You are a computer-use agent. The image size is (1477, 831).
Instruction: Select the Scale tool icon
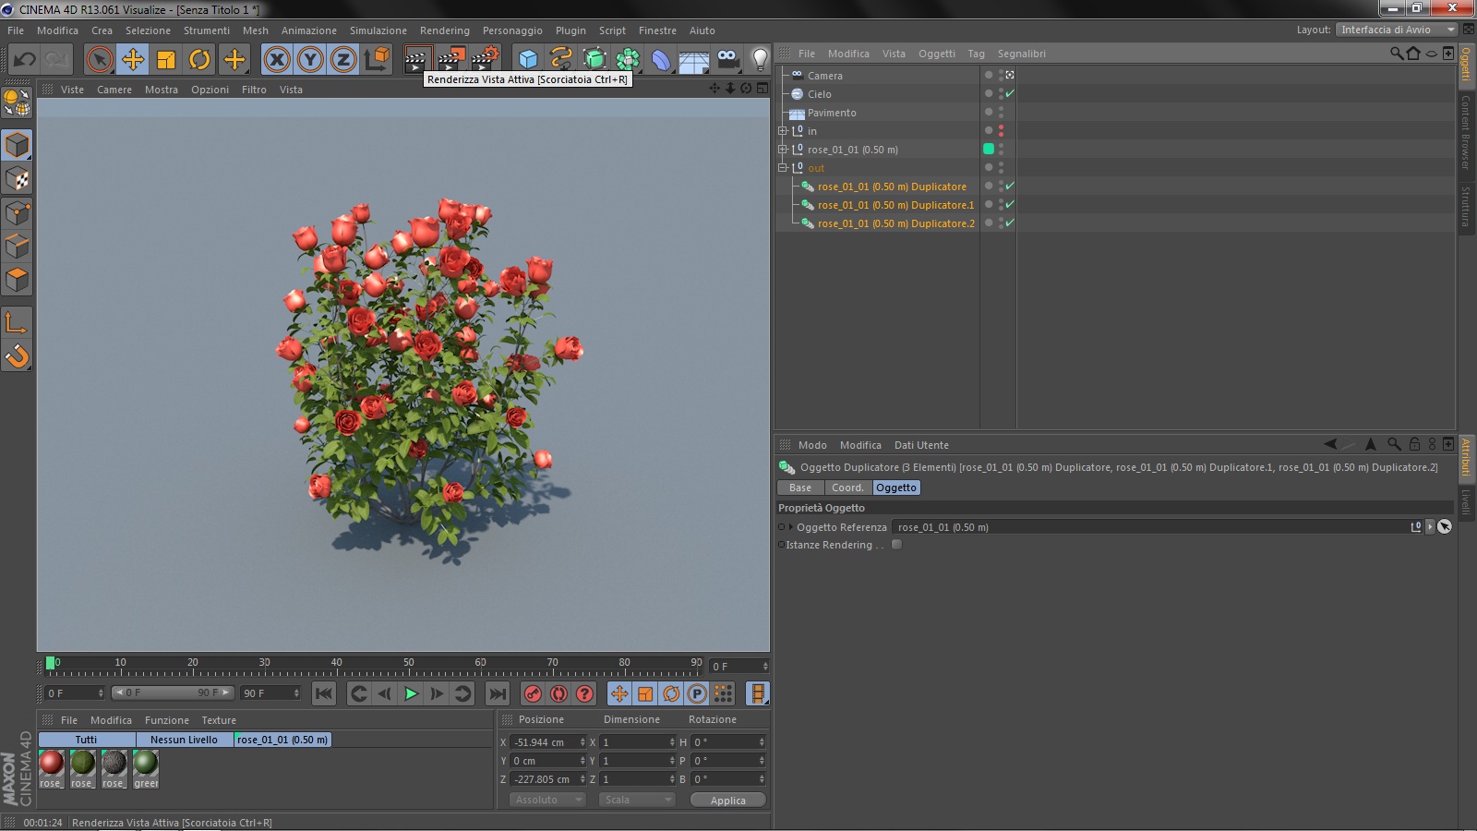pyautogui.click(x=166, y=60)
